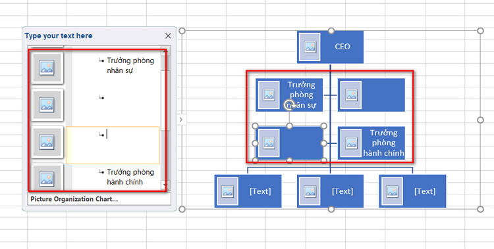
Task: Click picture placeholder in empty box beside 'Trưởng phòng nhân sự'
Action: pos(351,95)
